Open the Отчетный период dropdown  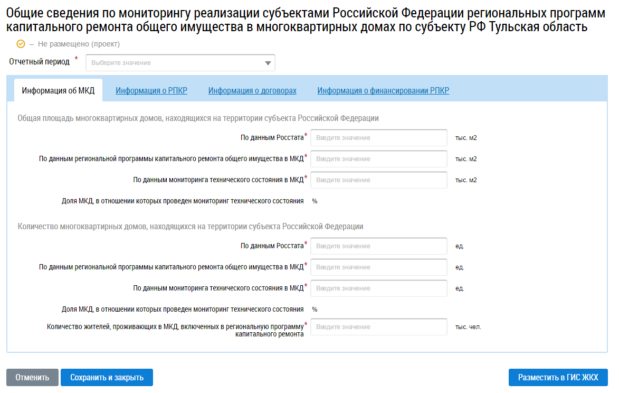pyautogui.click(x=180, y=63)
